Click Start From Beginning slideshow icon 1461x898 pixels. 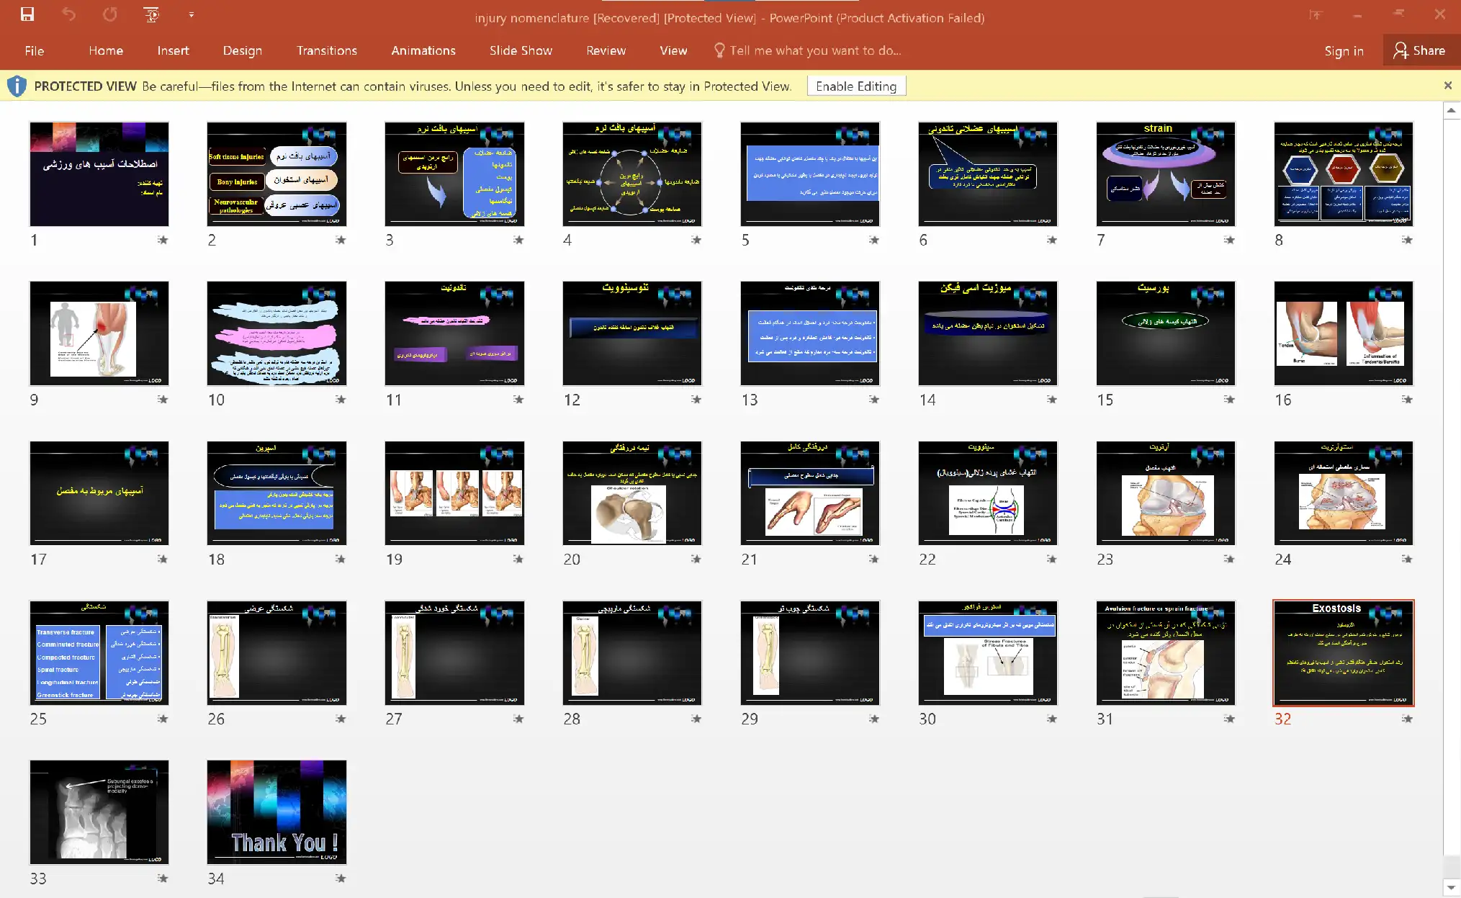(151, 14)
